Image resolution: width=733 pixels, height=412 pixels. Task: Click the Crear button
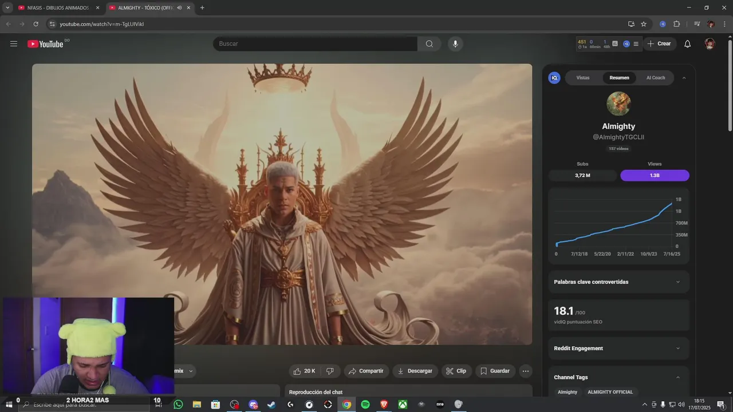[659, 43]
